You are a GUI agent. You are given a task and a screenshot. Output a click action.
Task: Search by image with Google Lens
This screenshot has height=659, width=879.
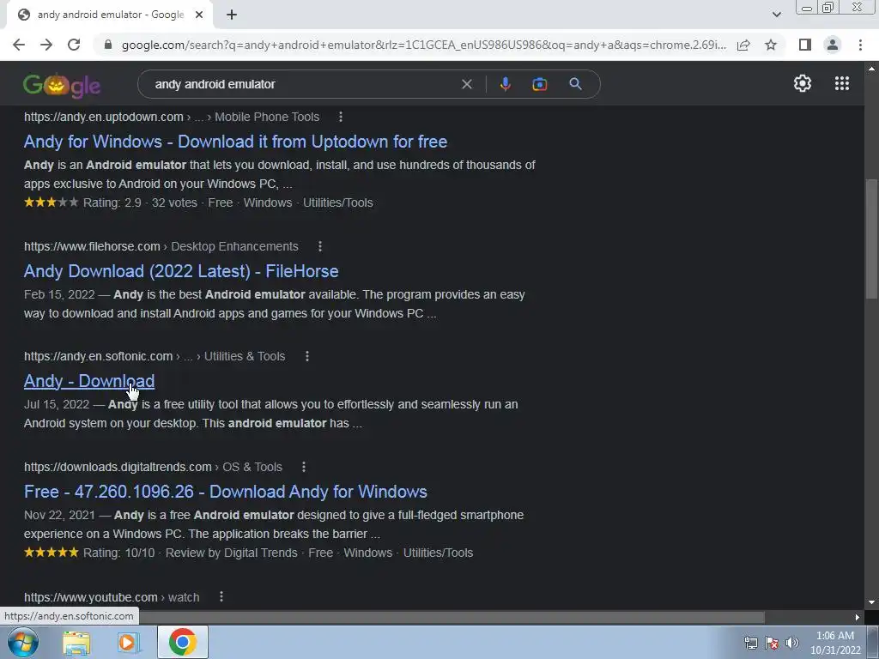coord(539,84)
